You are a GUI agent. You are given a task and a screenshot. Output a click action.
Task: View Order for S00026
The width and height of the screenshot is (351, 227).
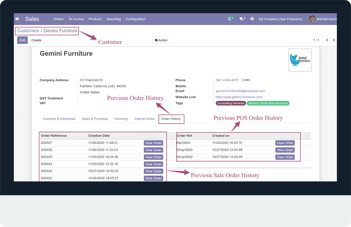click(153, 150)
